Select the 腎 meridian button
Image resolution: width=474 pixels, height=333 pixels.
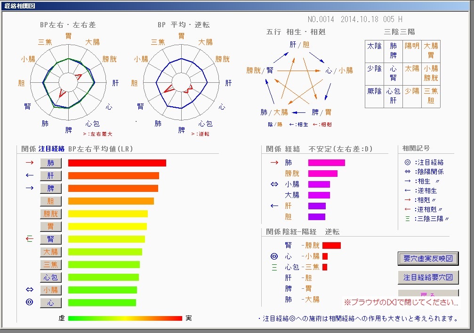point(50,239)
